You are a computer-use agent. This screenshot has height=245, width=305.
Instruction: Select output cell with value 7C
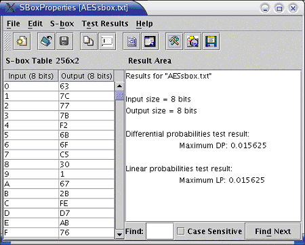point(87,96)
